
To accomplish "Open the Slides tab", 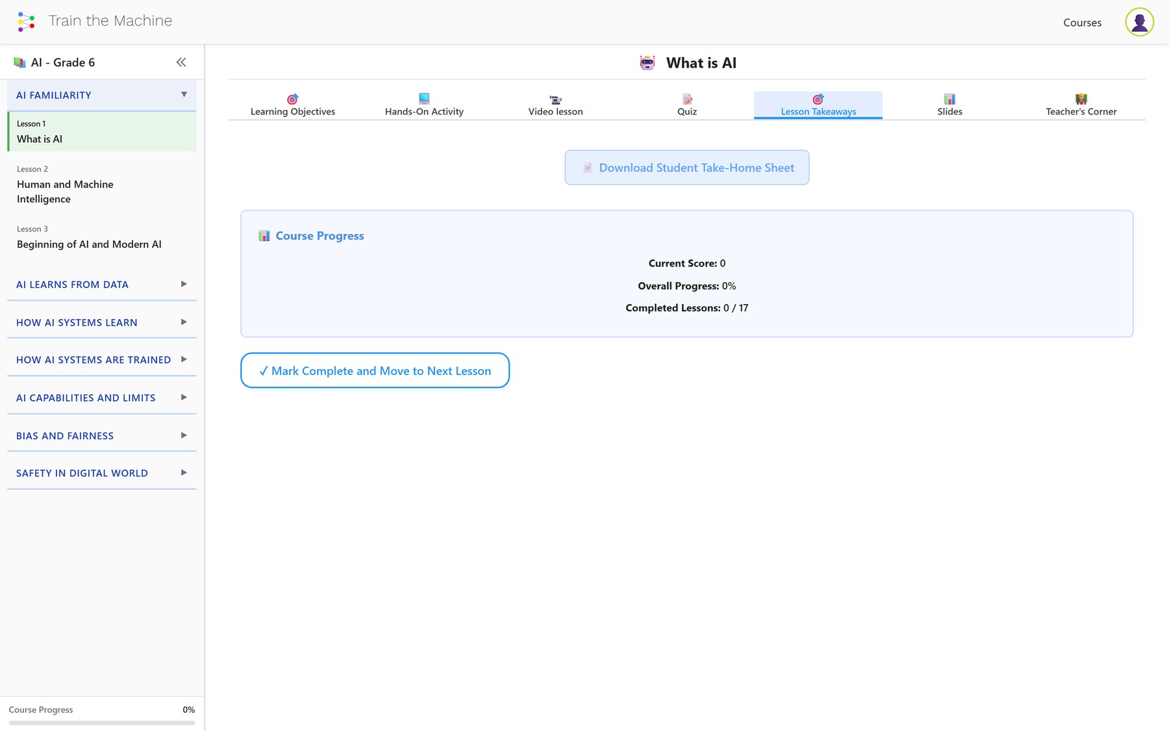I will click(949, 105).
